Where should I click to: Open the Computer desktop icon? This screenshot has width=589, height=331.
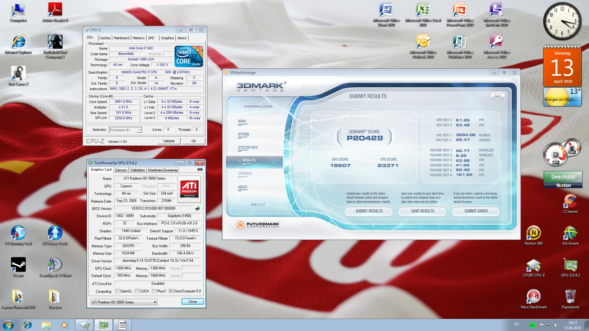point(18,13)
